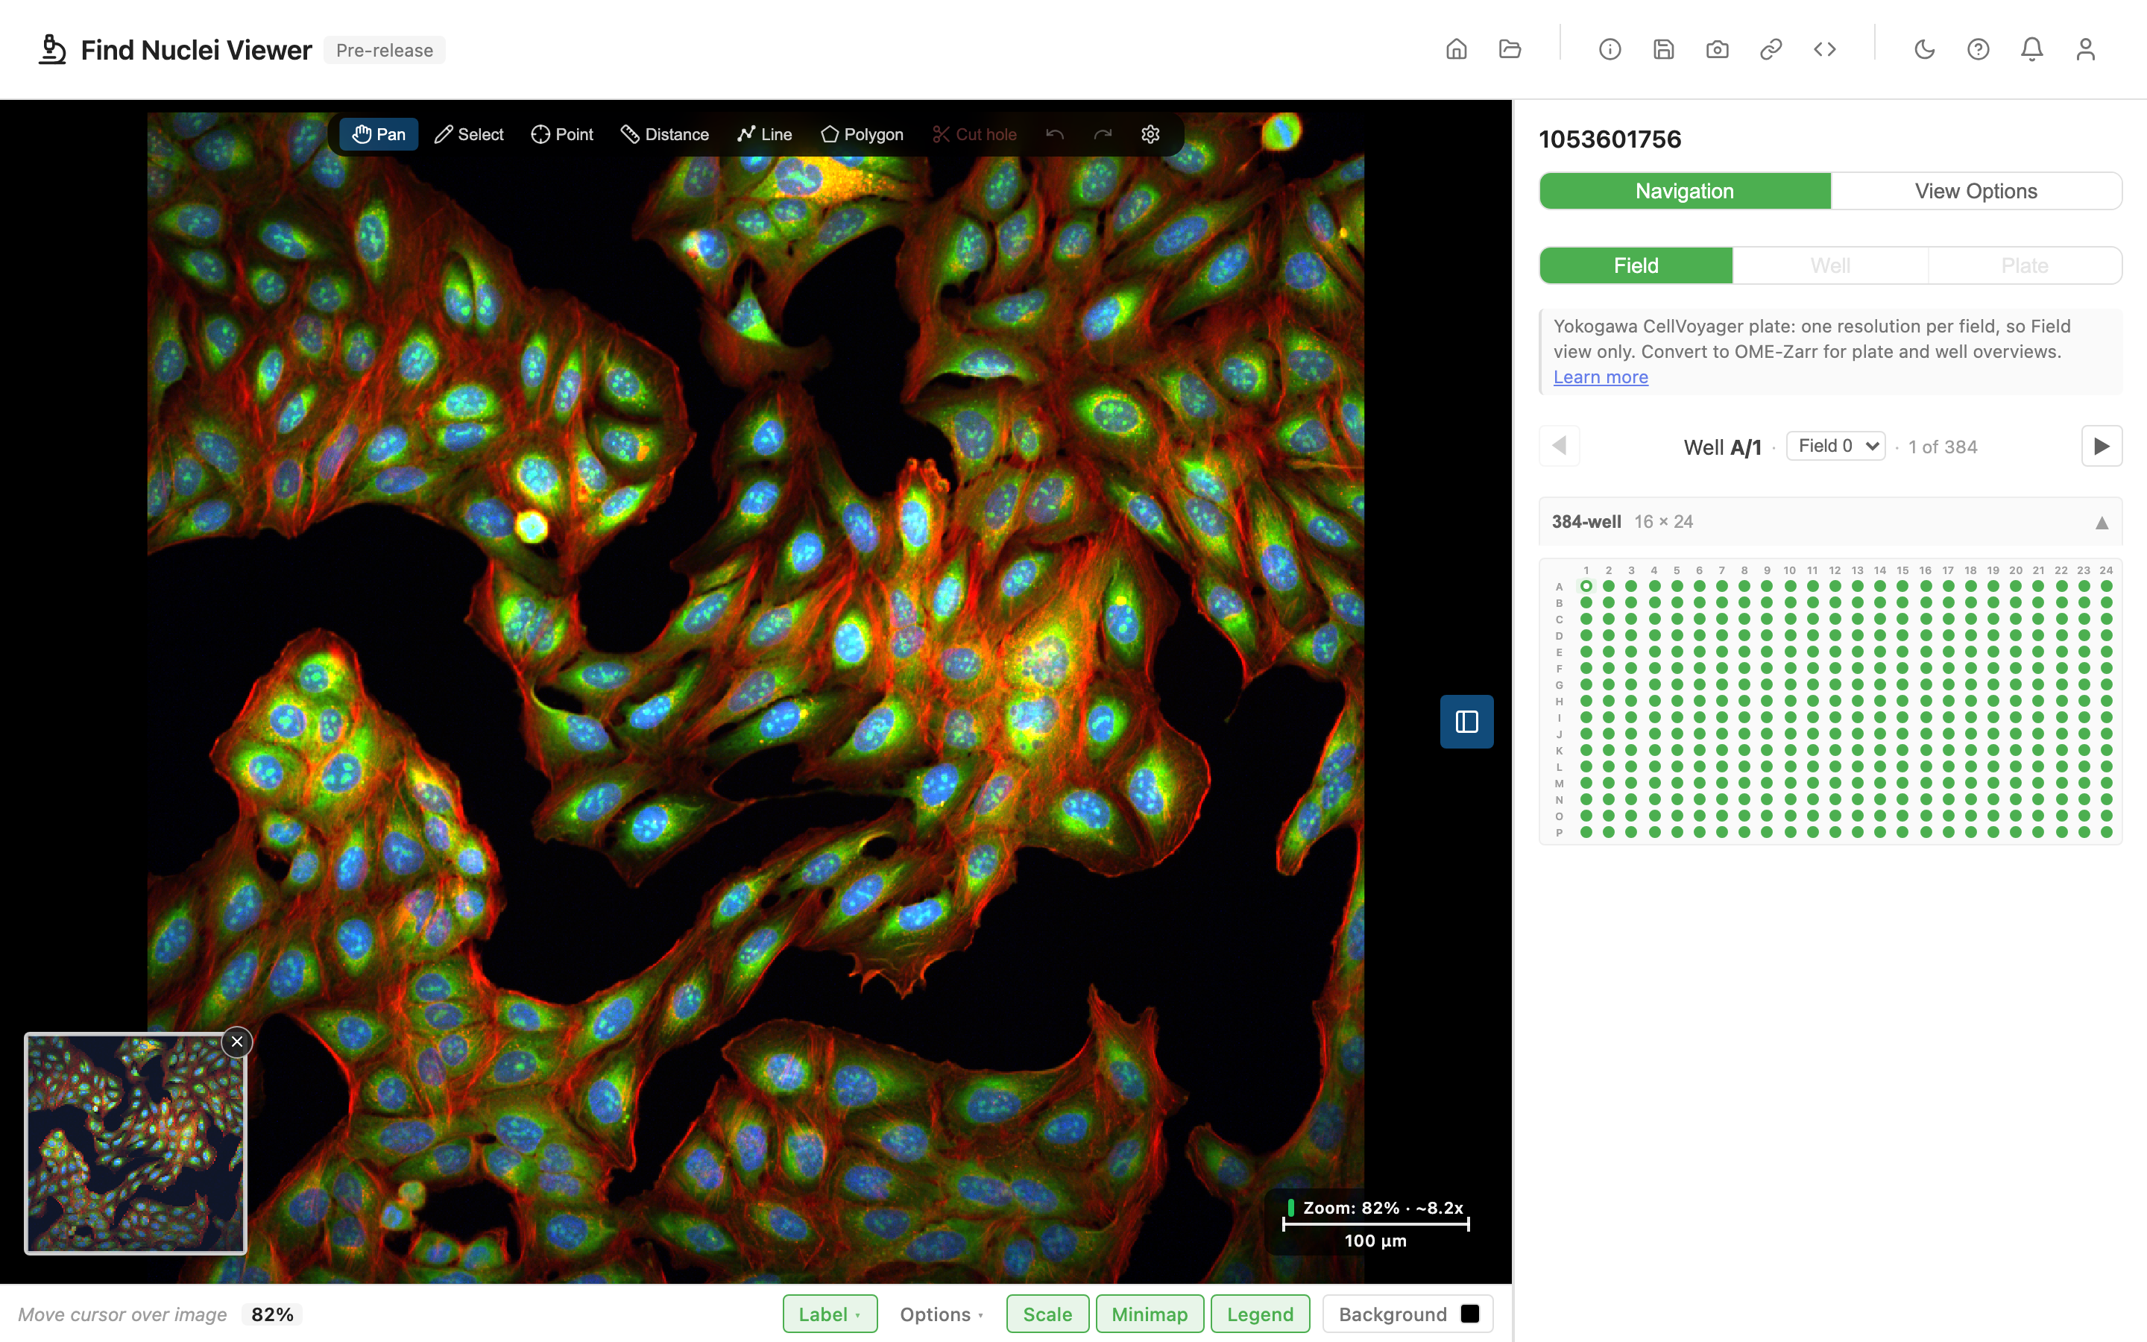Copy link using chain icon
Viewport: 2147px width, 1342px height.
[x=1771, y=50]
